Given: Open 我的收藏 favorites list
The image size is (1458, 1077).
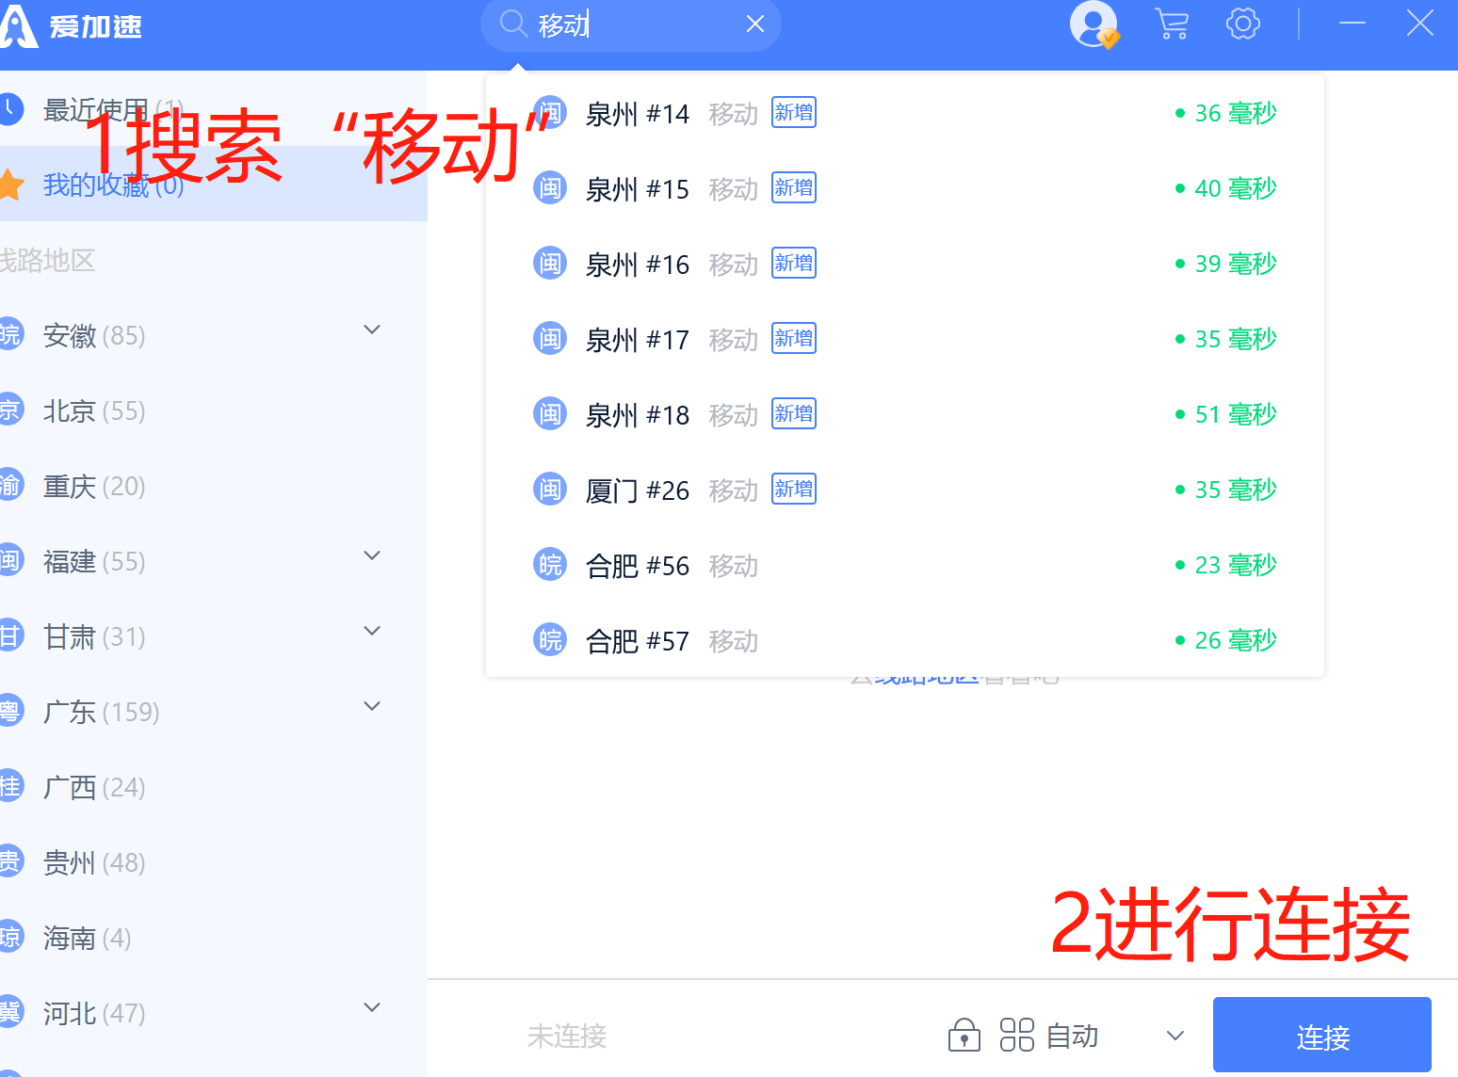Looking at the screenshot, I should click(x=214, y=185).
